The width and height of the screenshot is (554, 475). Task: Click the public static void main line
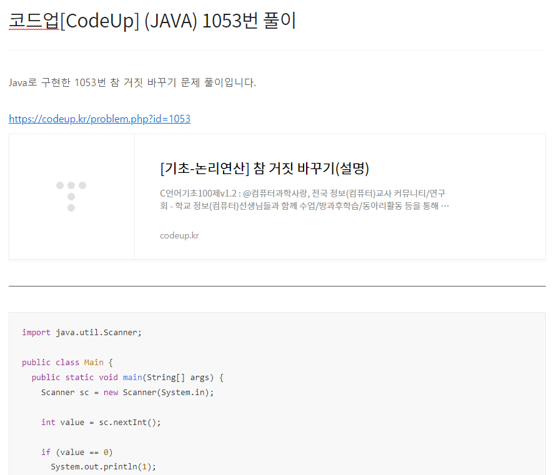click(x=127, y=378)
